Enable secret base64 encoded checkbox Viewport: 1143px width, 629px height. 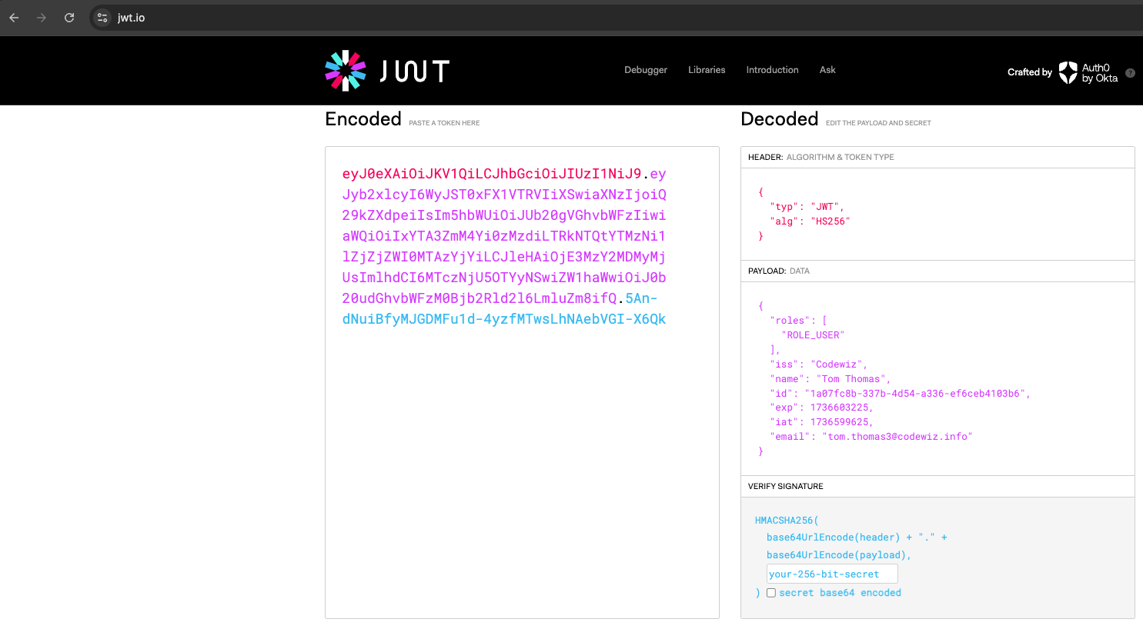coord(771,593)
